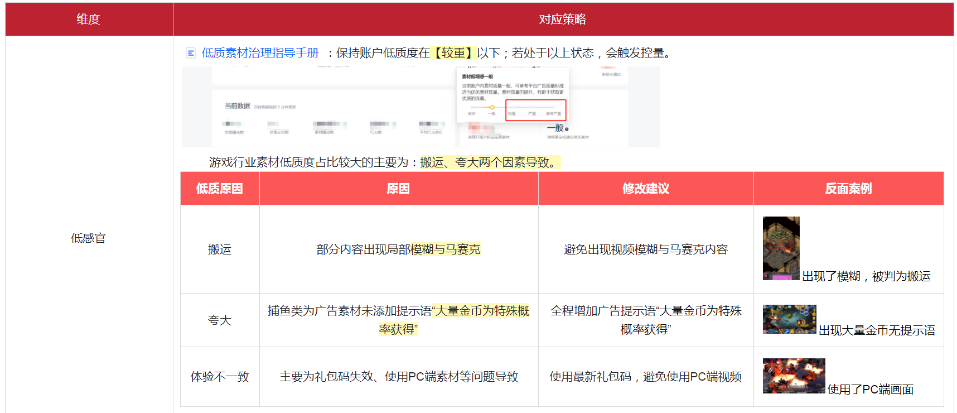
Task: Open the 使用了PC端画面 example thumbnail
Action: [794, 376]
